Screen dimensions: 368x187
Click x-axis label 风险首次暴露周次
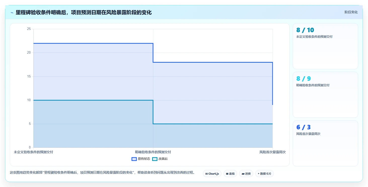click(x=273, y=152)
